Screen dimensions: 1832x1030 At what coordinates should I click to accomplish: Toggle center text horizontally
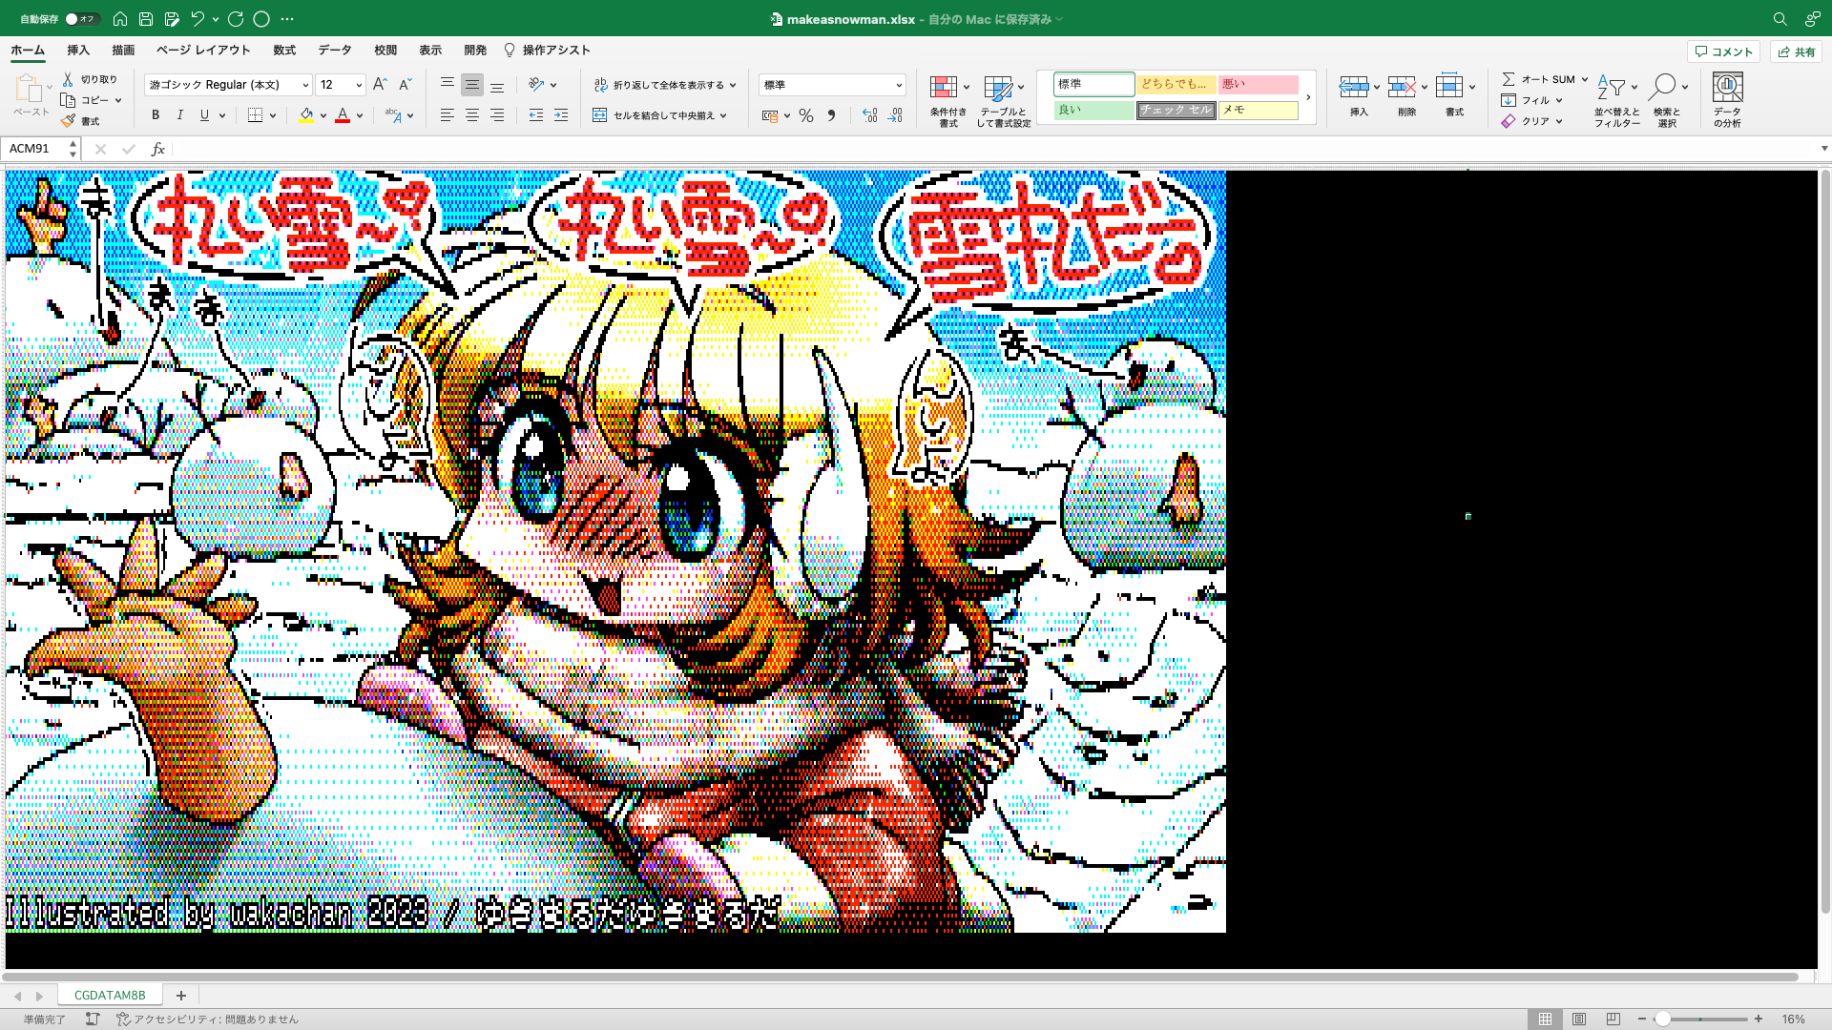(471, 115)
